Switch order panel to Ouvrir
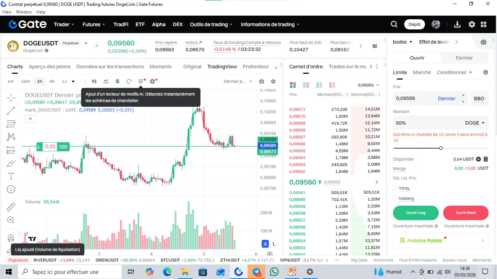The height and width of the screenshot is (279, 497). point(417,58)
